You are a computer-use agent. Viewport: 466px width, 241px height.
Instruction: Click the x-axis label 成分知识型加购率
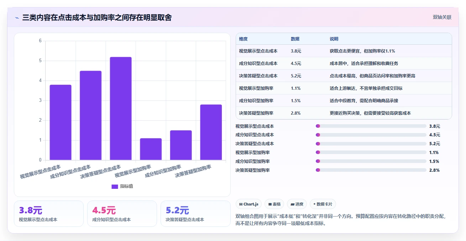pos(163,171)
